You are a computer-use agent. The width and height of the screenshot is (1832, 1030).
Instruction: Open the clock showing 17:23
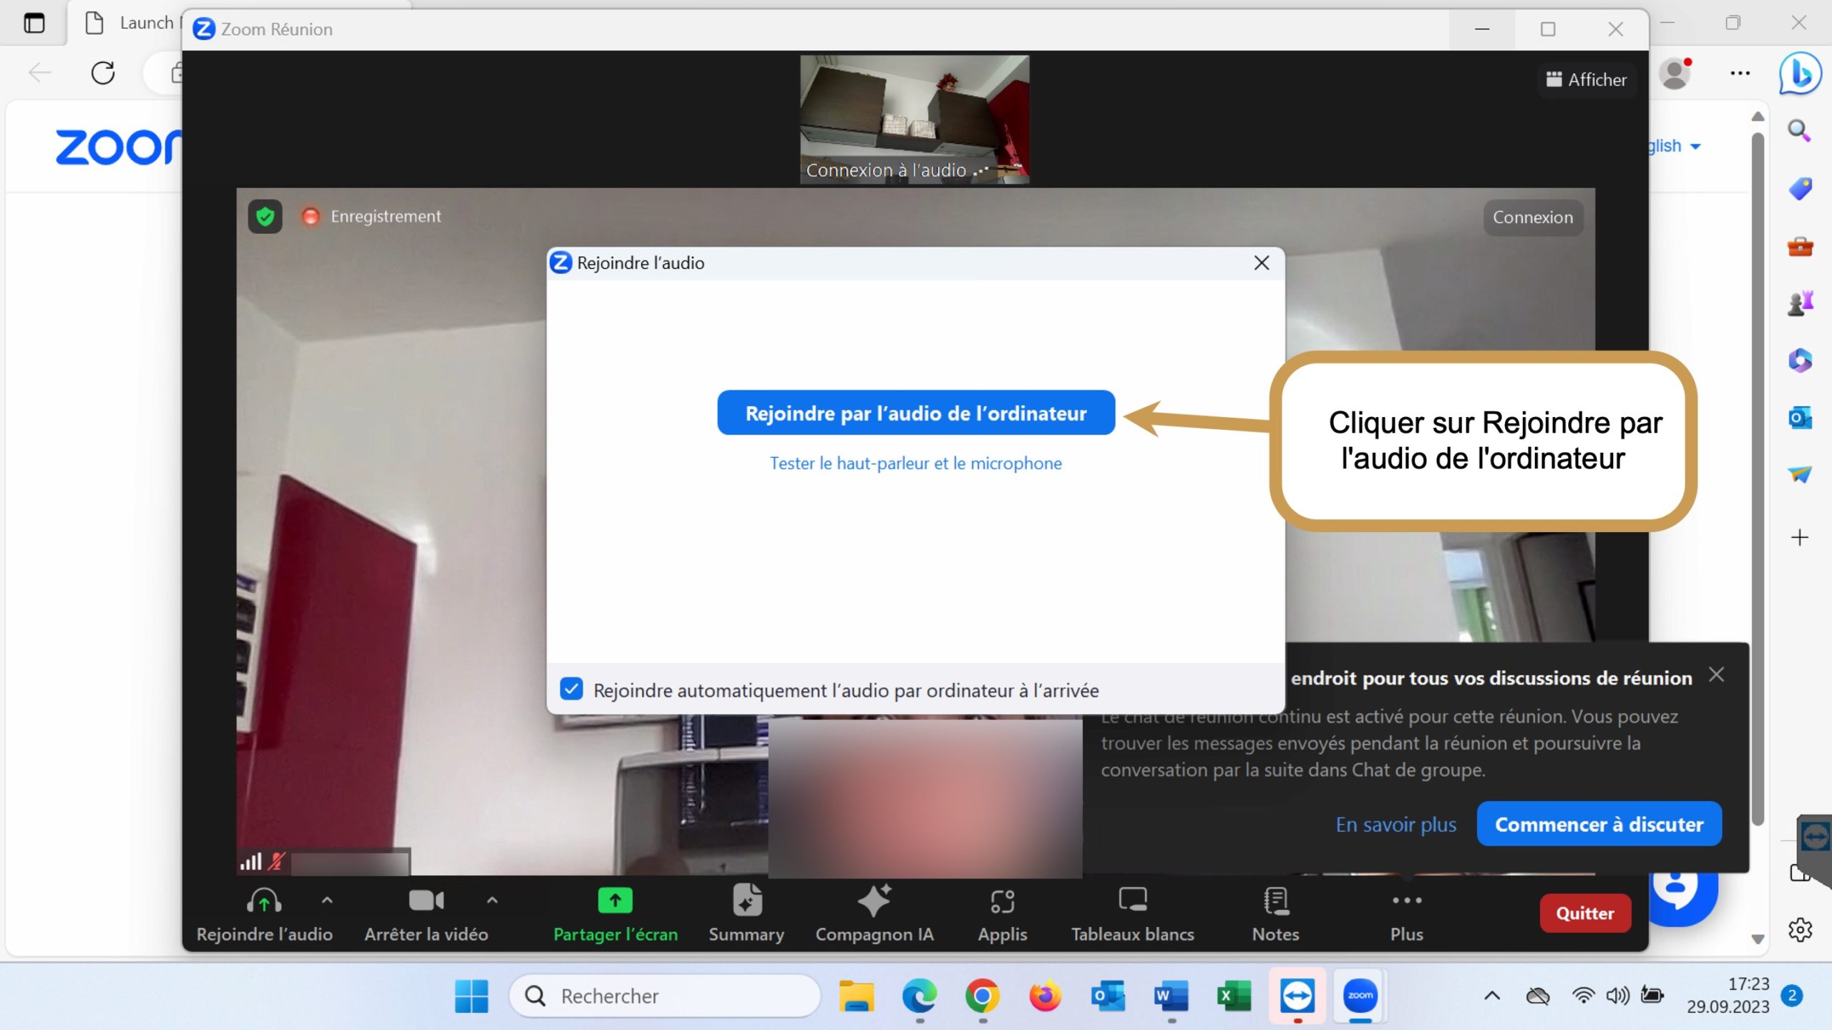pos(1728,995)
